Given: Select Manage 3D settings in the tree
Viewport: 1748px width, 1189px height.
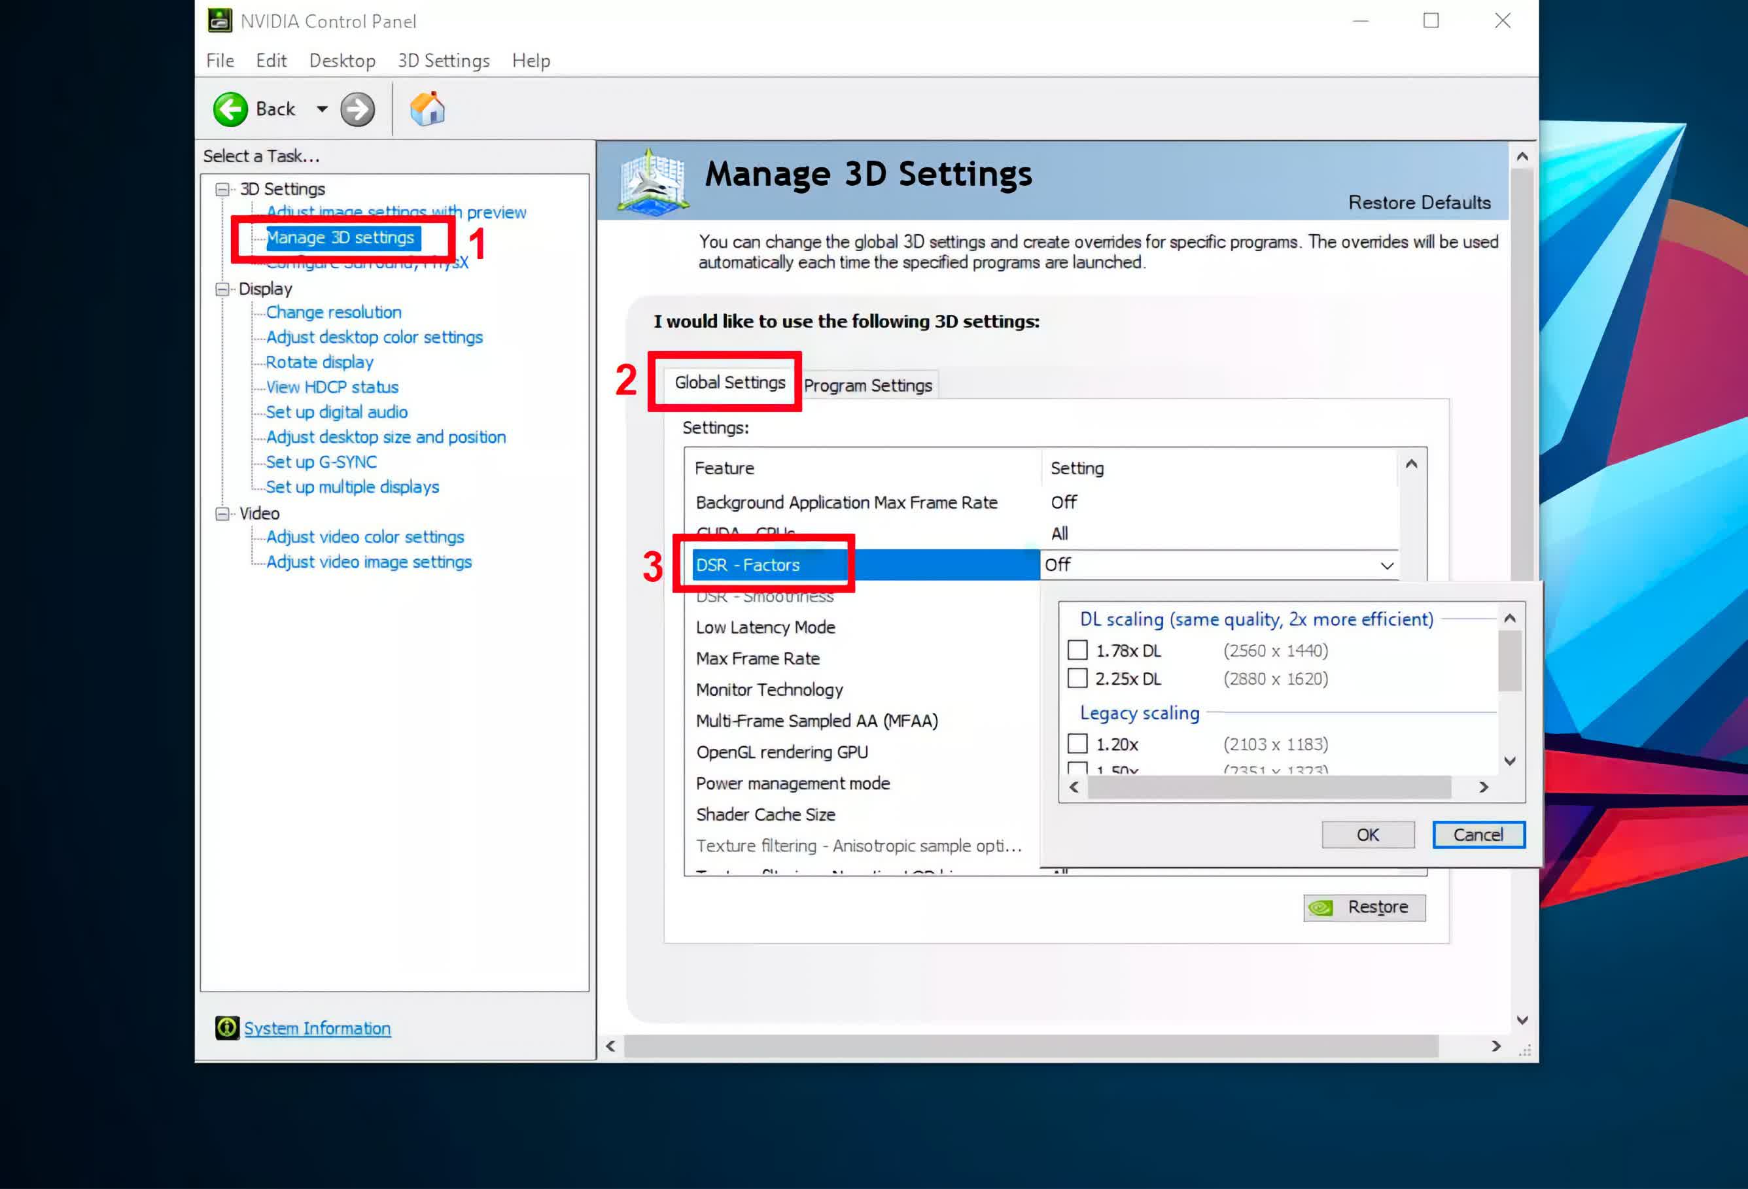Looking at the screenshot, I should pyautogui.click(x=343, y=237).
